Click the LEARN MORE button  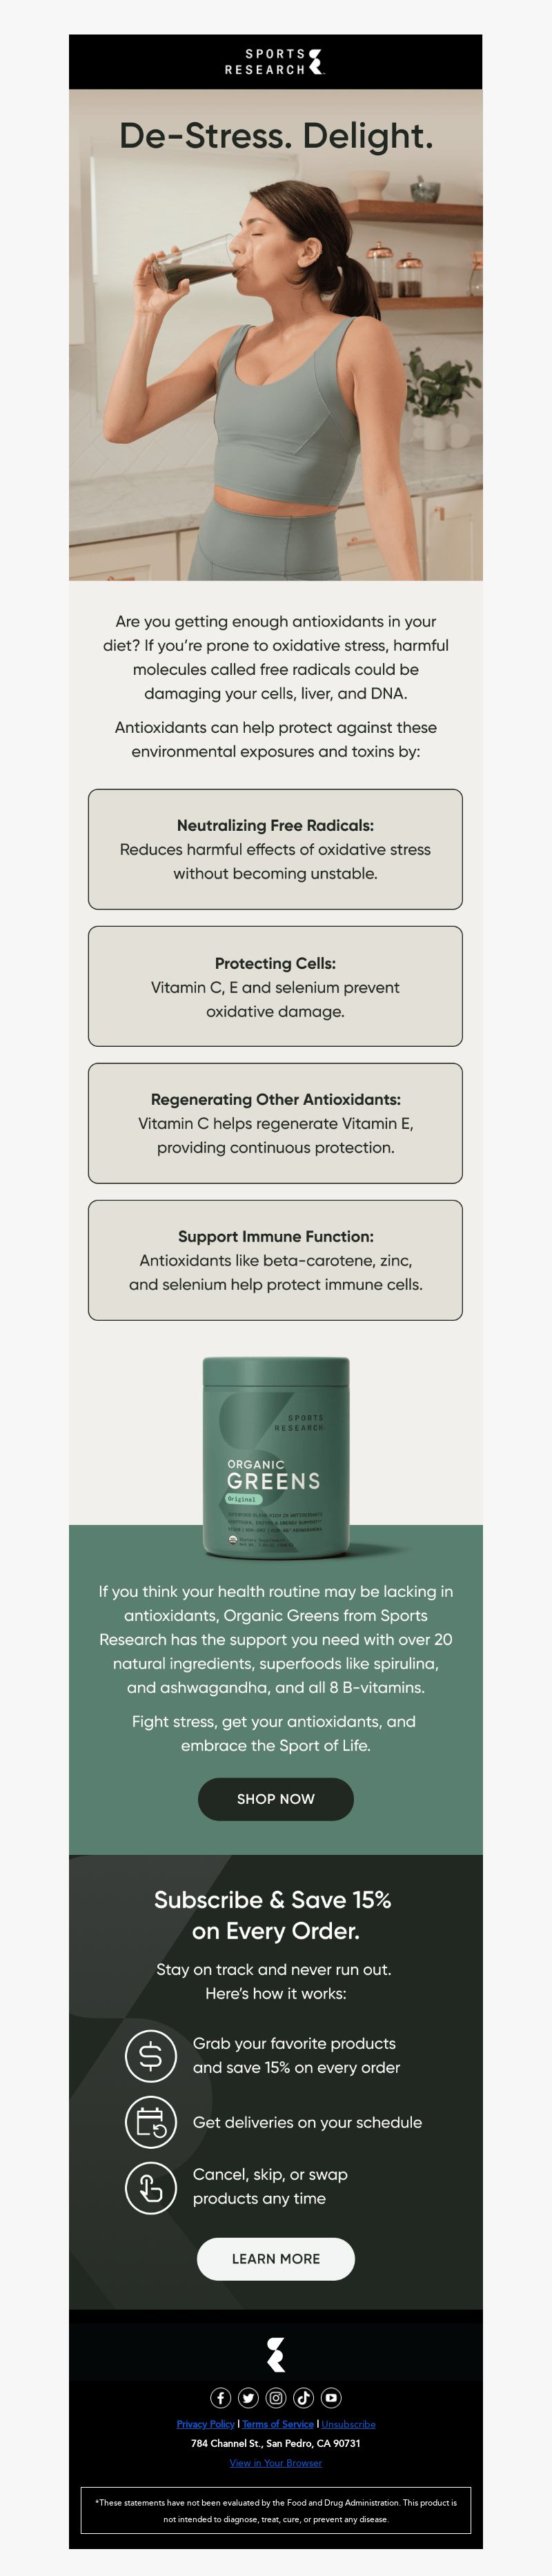click(276, 2258)
